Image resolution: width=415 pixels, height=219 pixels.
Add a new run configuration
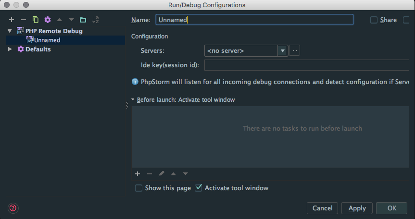click(12, 20)
